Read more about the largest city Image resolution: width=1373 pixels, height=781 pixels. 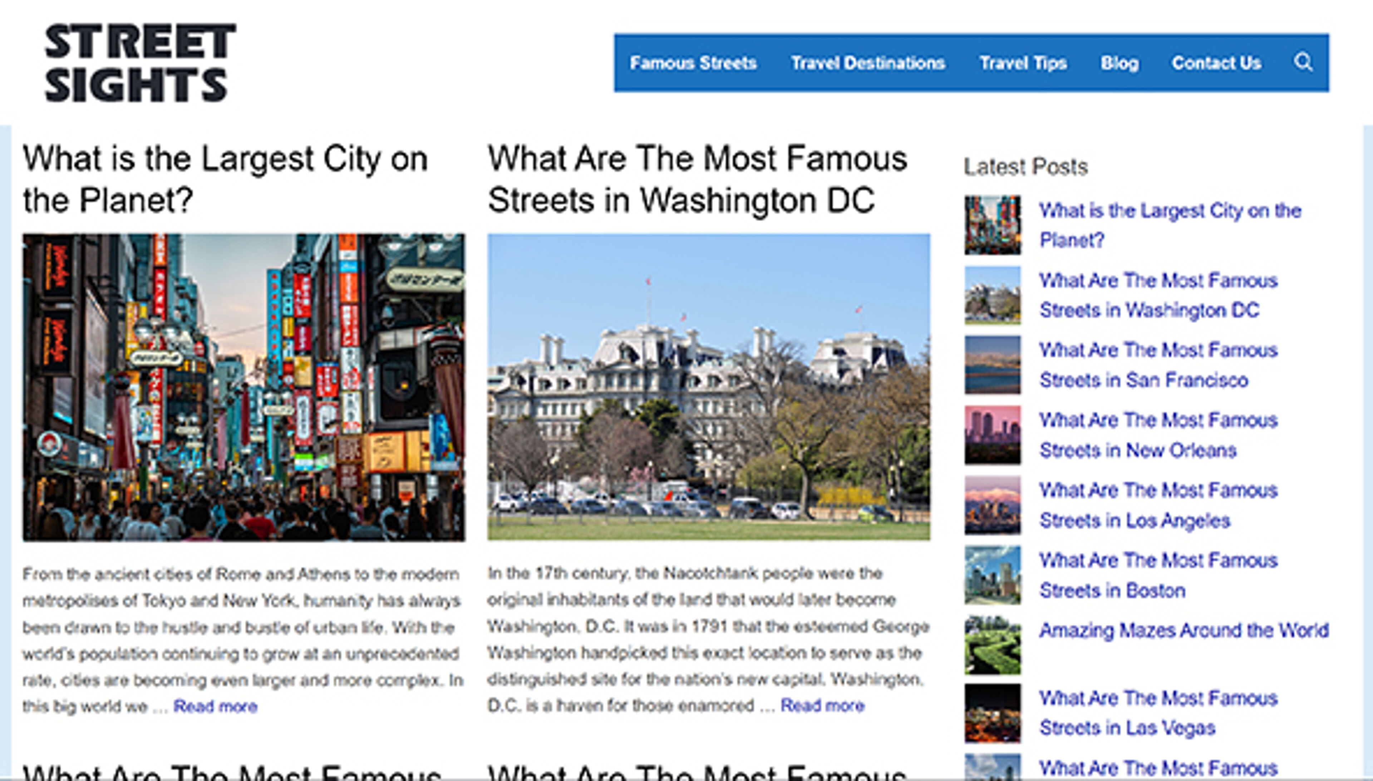(215, 706)
